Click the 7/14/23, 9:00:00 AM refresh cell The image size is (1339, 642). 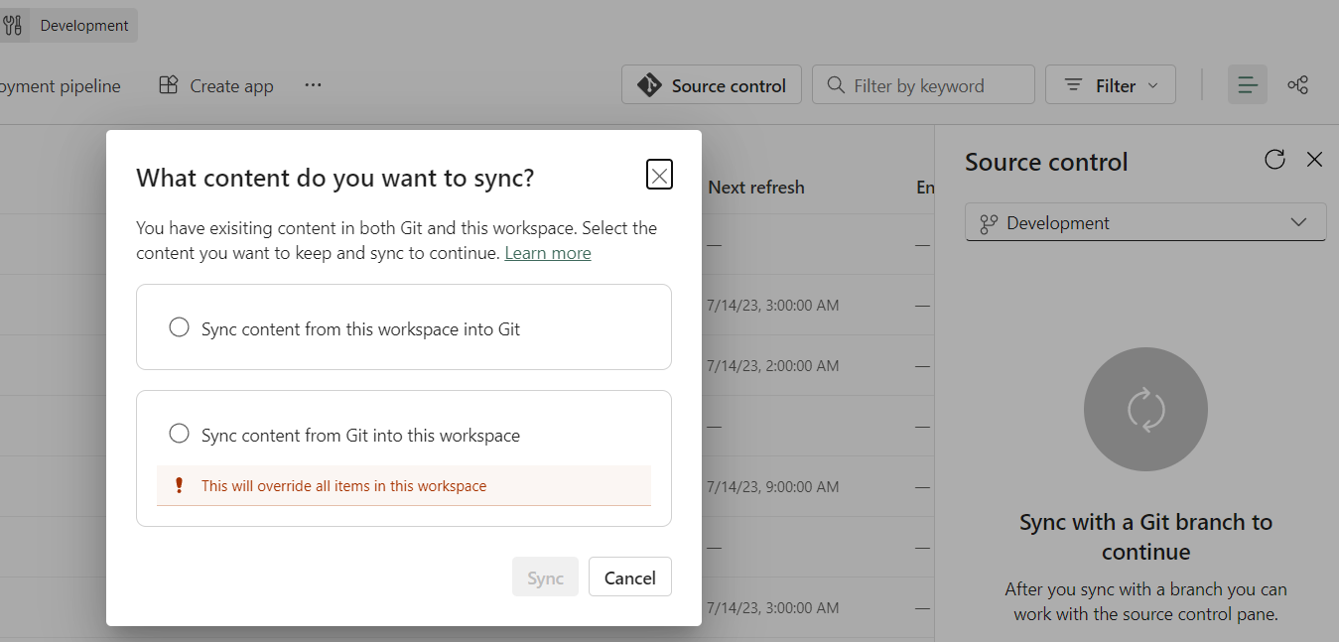coord(772,486)
